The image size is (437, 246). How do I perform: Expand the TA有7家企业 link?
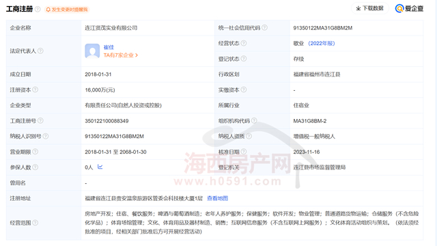[121, 55]
